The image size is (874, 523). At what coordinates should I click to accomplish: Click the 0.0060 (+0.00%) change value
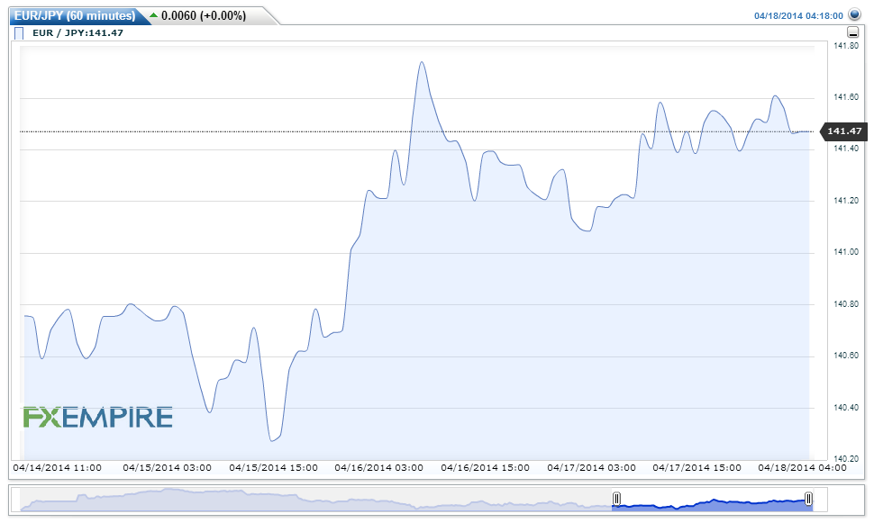pyautogui.click(x=204, y=15)
